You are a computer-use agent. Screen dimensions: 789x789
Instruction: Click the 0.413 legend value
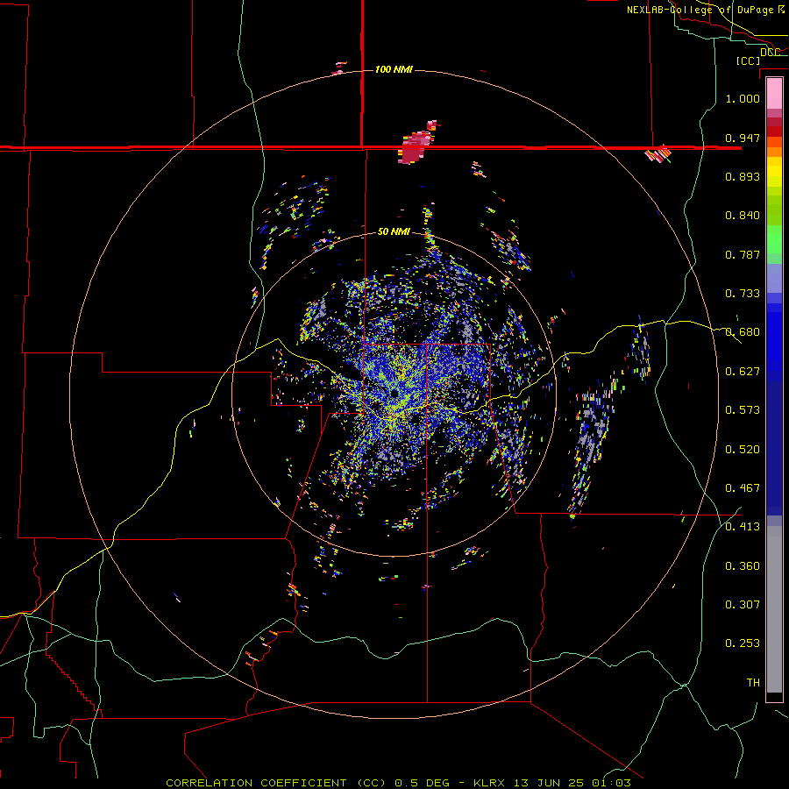point(743,527)
